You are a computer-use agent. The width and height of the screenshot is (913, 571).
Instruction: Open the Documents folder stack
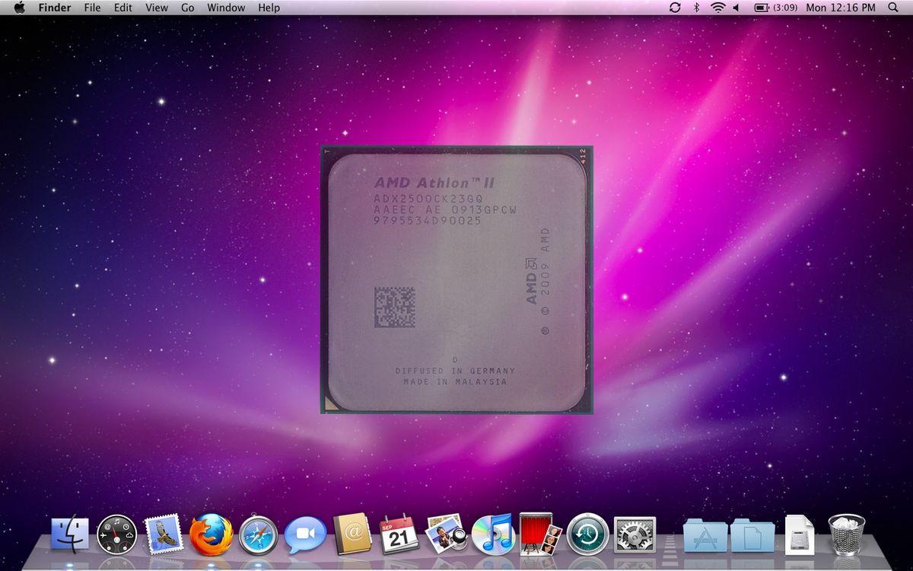[749, 534]
